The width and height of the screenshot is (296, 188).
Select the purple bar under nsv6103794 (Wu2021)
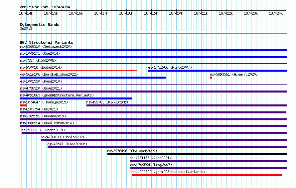[x=153, y=112]
